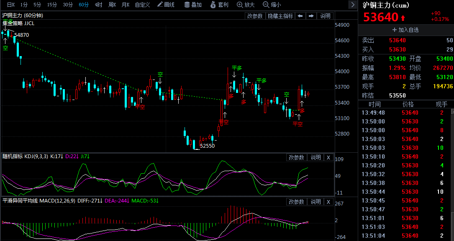Screen dimensions: 454x241
Task: Select the 13:49:48 tick row
Action: click(404, 113)
